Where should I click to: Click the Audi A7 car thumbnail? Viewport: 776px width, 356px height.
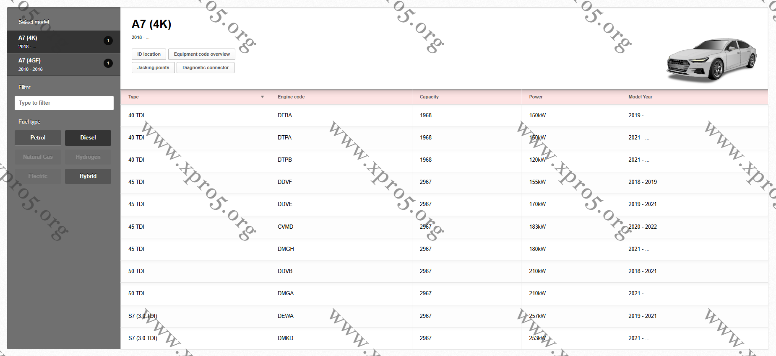pos(712,60)
